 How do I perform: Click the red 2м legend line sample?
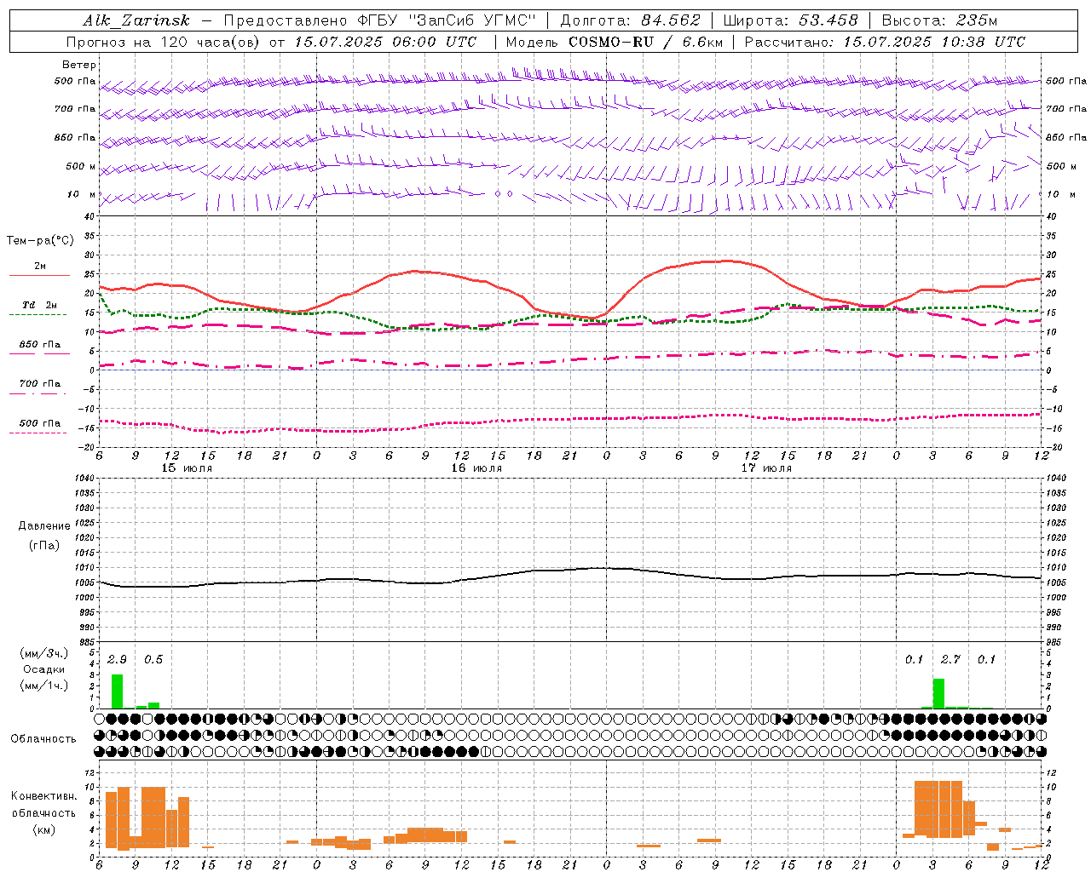coord(39,275)
